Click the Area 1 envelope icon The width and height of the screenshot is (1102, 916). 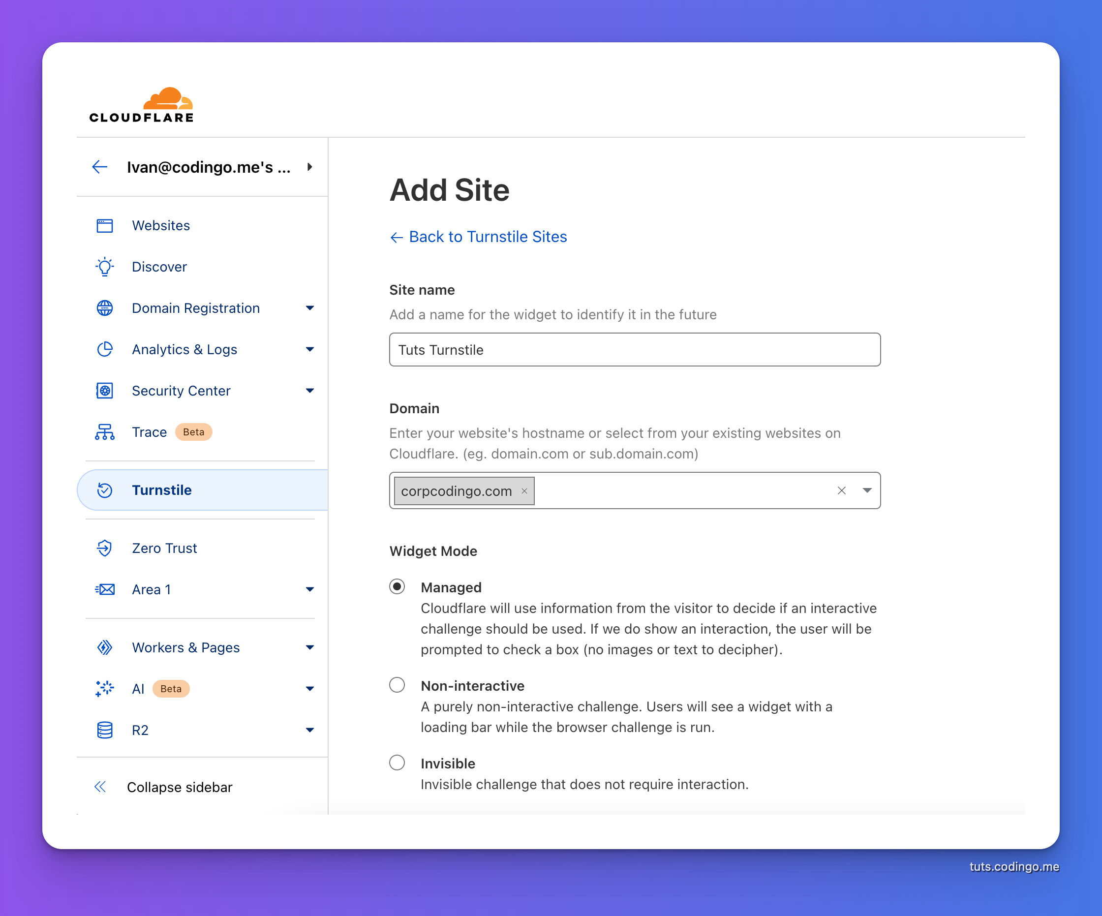105,589
